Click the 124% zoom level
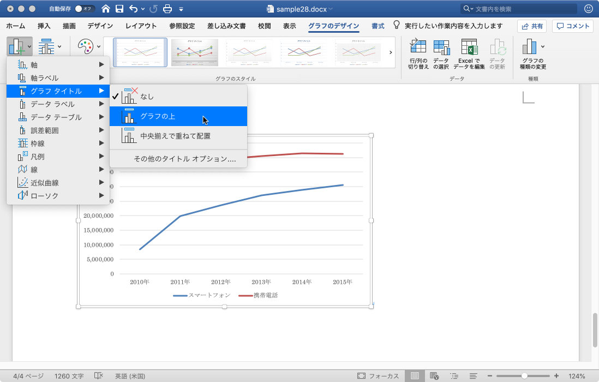The image size is (599, 382). pos(577,376)
